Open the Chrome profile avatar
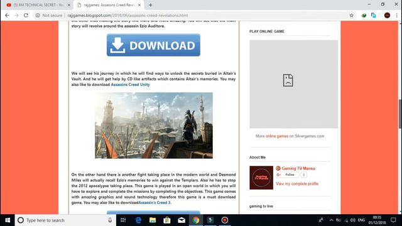 [387, 15]
